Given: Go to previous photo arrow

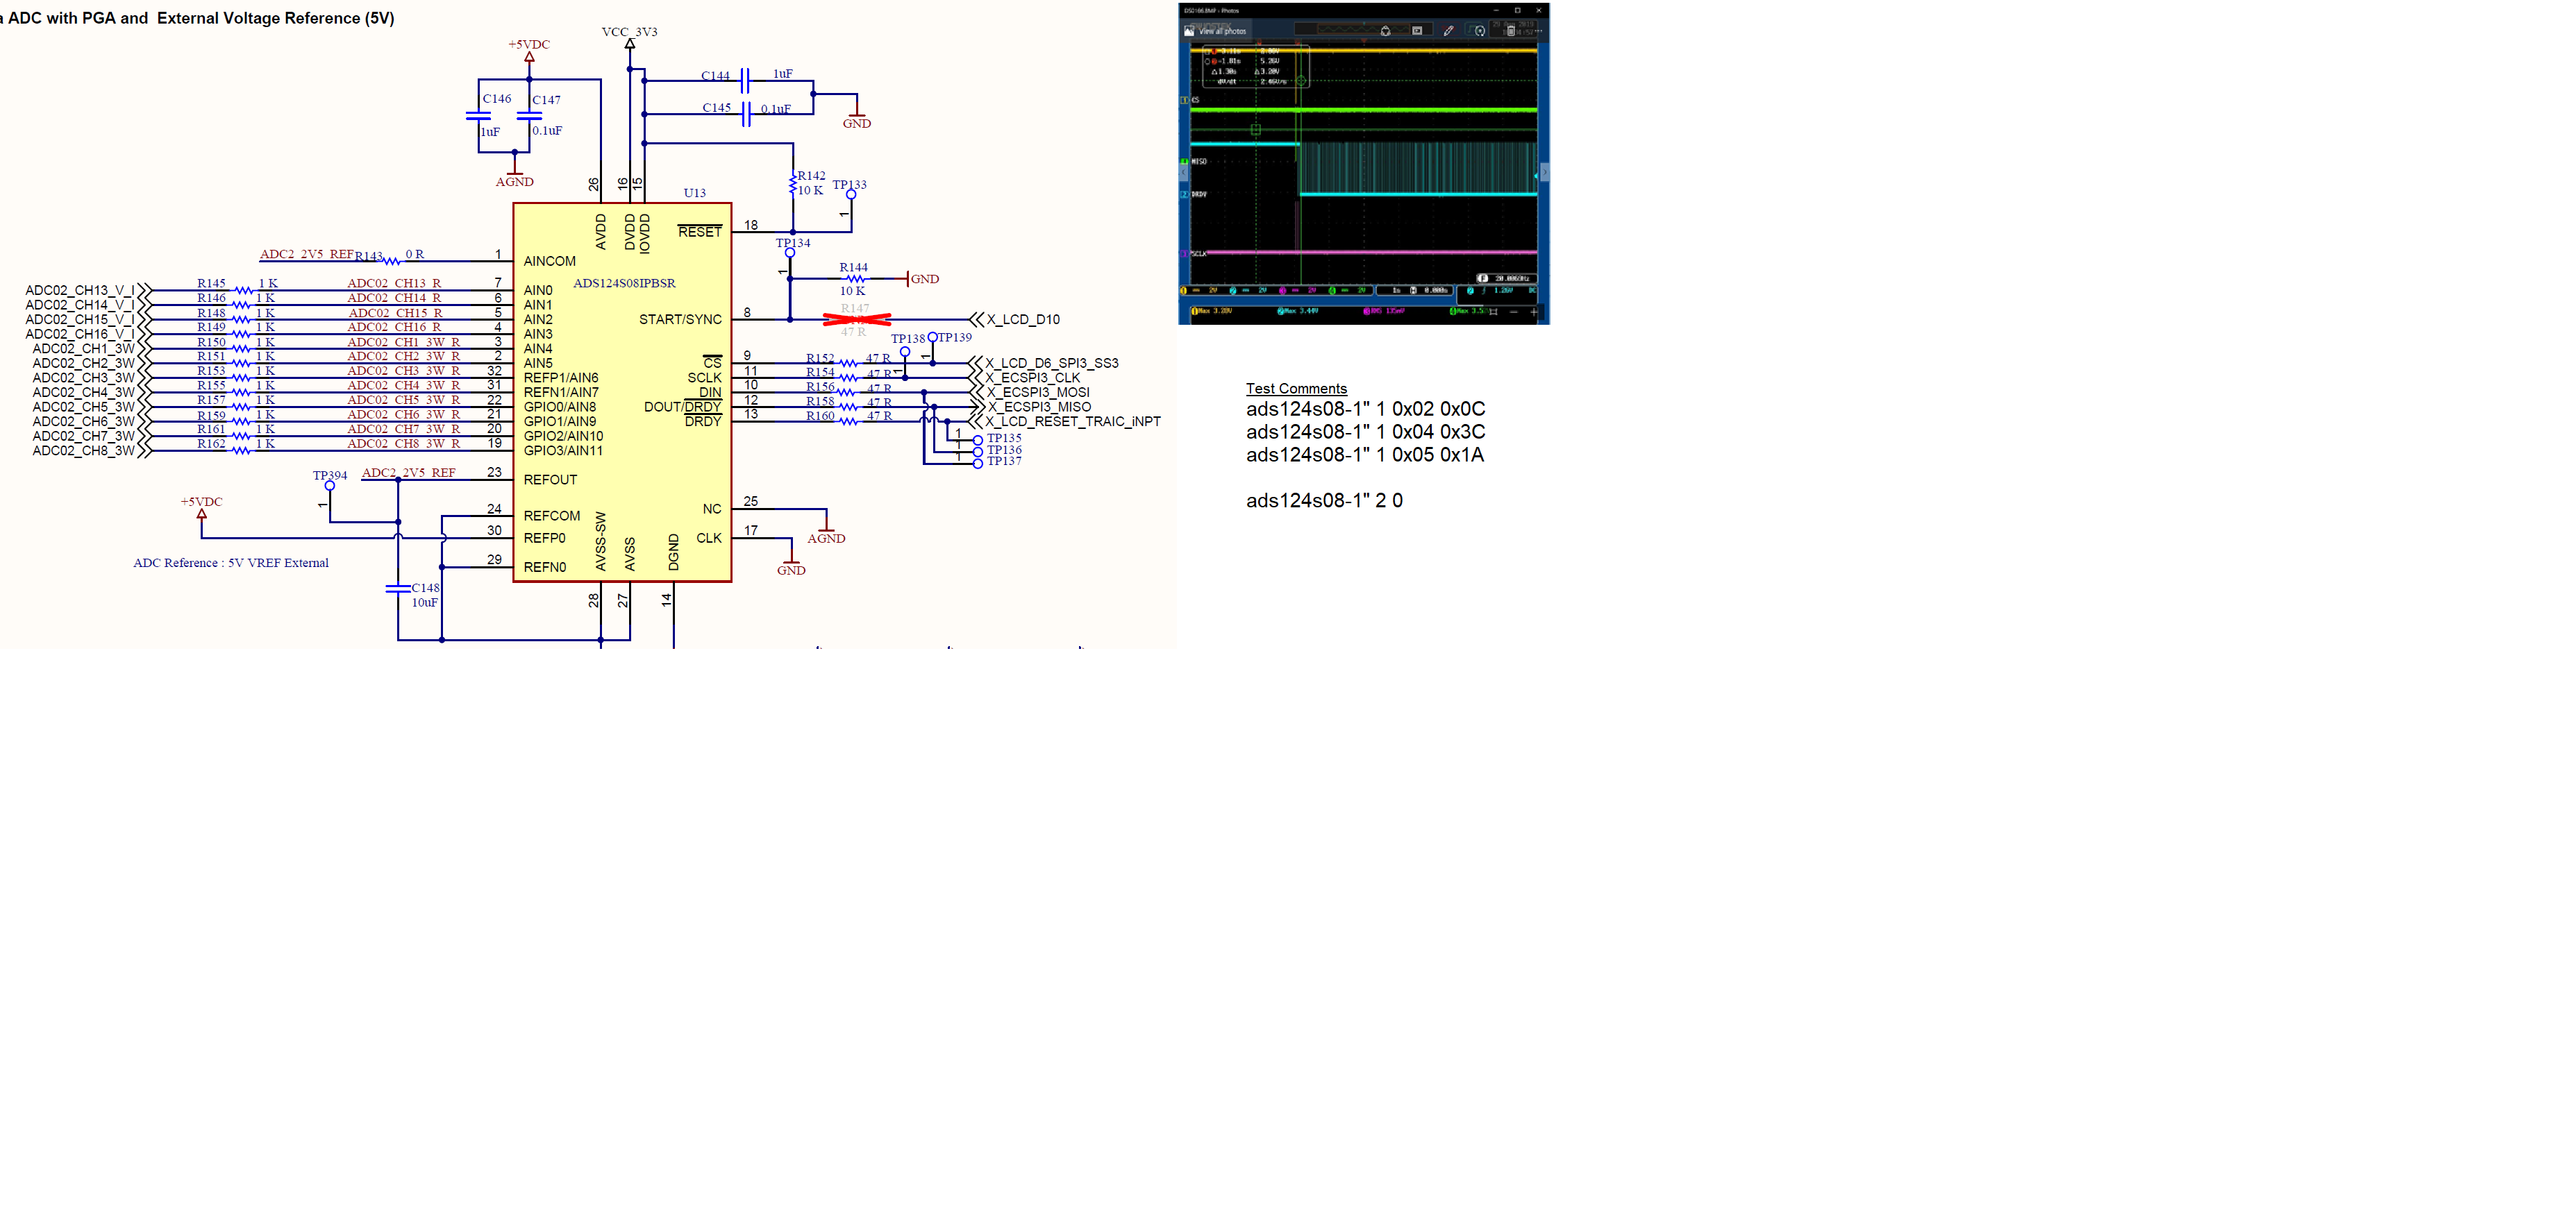Looking at the screenshot, I should [1185, 173].
